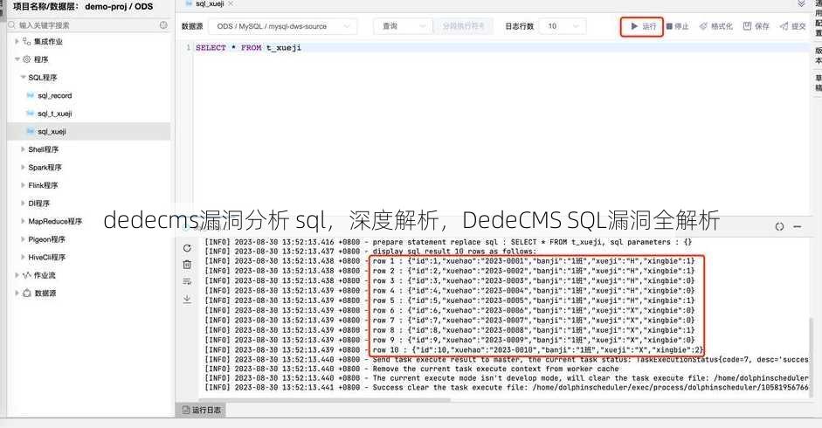This screenshot has height=428, width=822.
Task: Expand the DI程序 node
Action: (x=23, y=203)
